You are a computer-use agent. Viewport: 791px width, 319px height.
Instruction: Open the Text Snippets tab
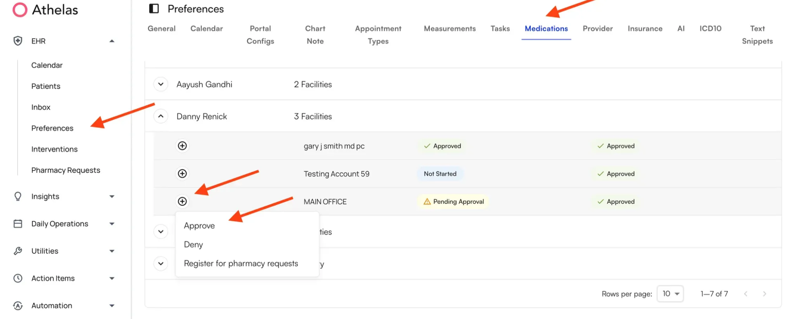click(757, 35)
